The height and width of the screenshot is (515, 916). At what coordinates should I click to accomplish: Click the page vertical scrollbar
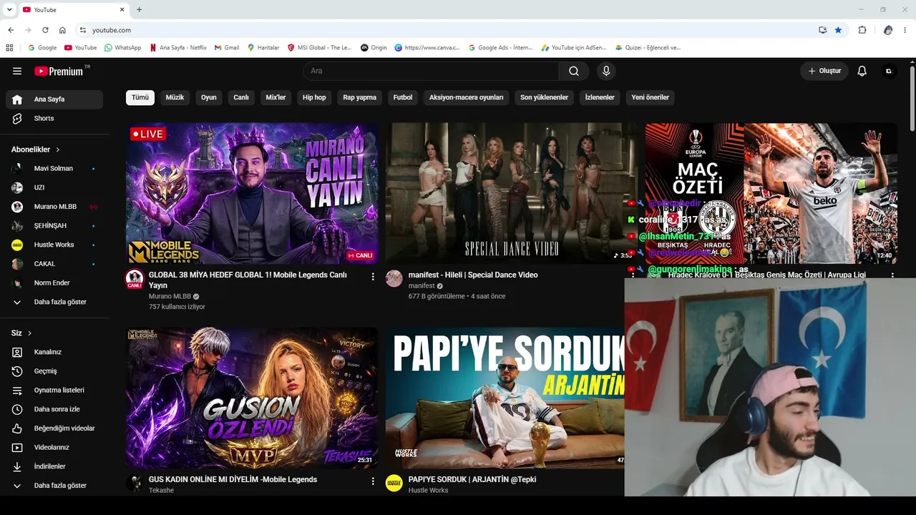pyautogui.click(x=912, y=100)
